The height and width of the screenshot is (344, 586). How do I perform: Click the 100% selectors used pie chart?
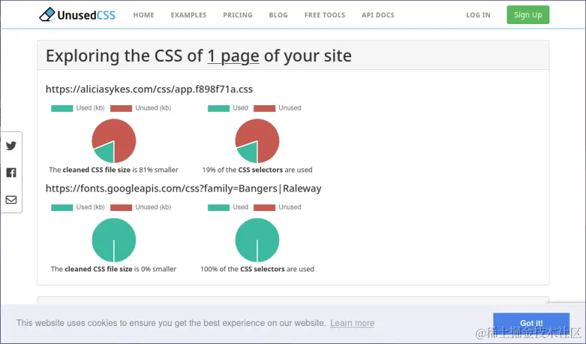pos(257,240)
